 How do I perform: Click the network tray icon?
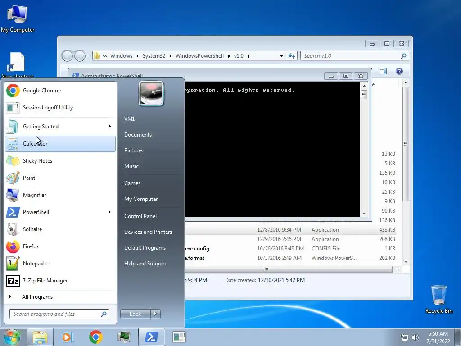point(405,337)
